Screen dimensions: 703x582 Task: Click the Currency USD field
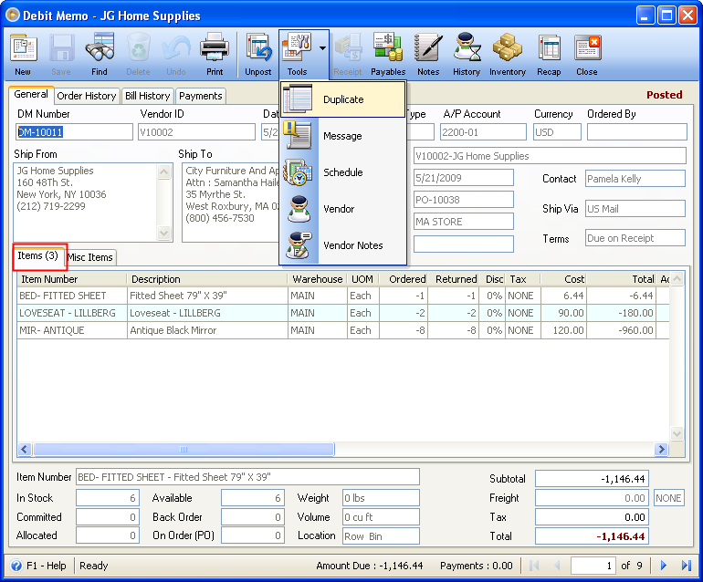[557, 132]
